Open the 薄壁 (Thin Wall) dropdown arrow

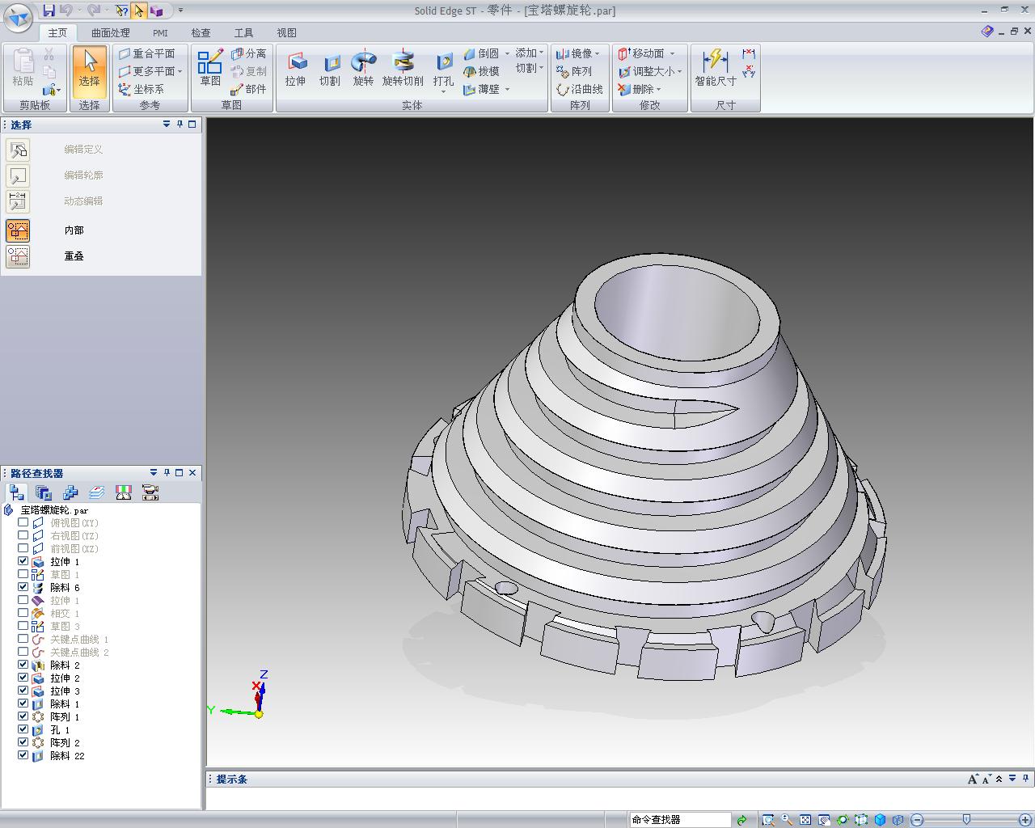pyautogui.click(x=507, y=89)
